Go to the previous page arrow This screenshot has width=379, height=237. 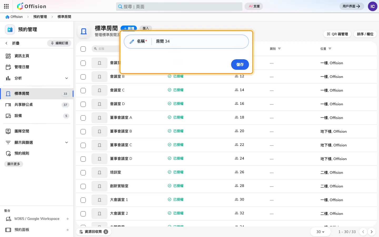363,232
